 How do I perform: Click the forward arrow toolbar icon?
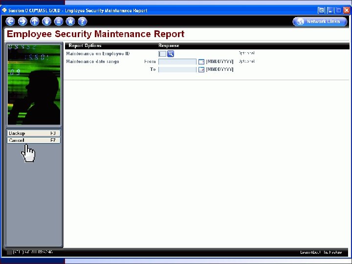pyautogui.click(x=22, y=22)
